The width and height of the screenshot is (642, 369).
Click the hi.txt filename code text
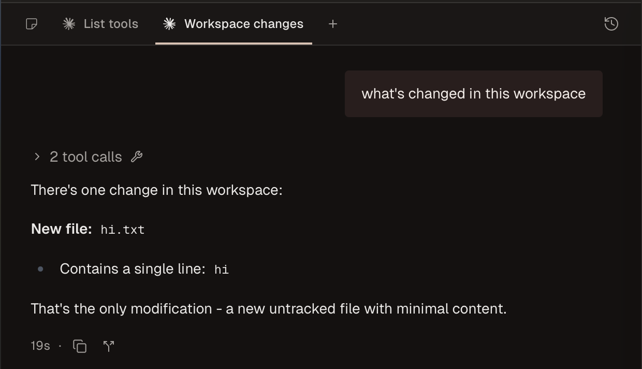pos(123,230)
